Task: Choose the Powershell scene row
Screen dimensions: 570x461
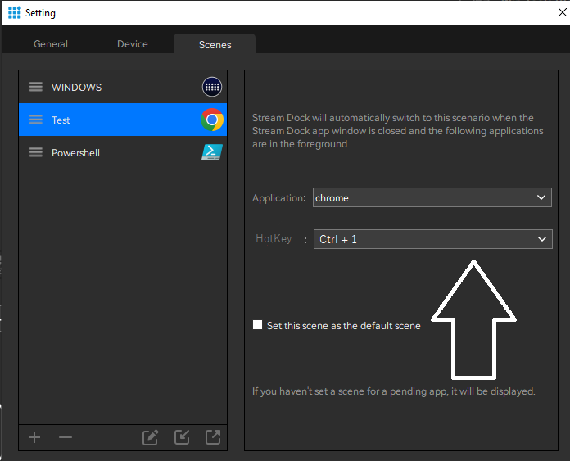Action: pyautogui.click(x=123, y=152)
